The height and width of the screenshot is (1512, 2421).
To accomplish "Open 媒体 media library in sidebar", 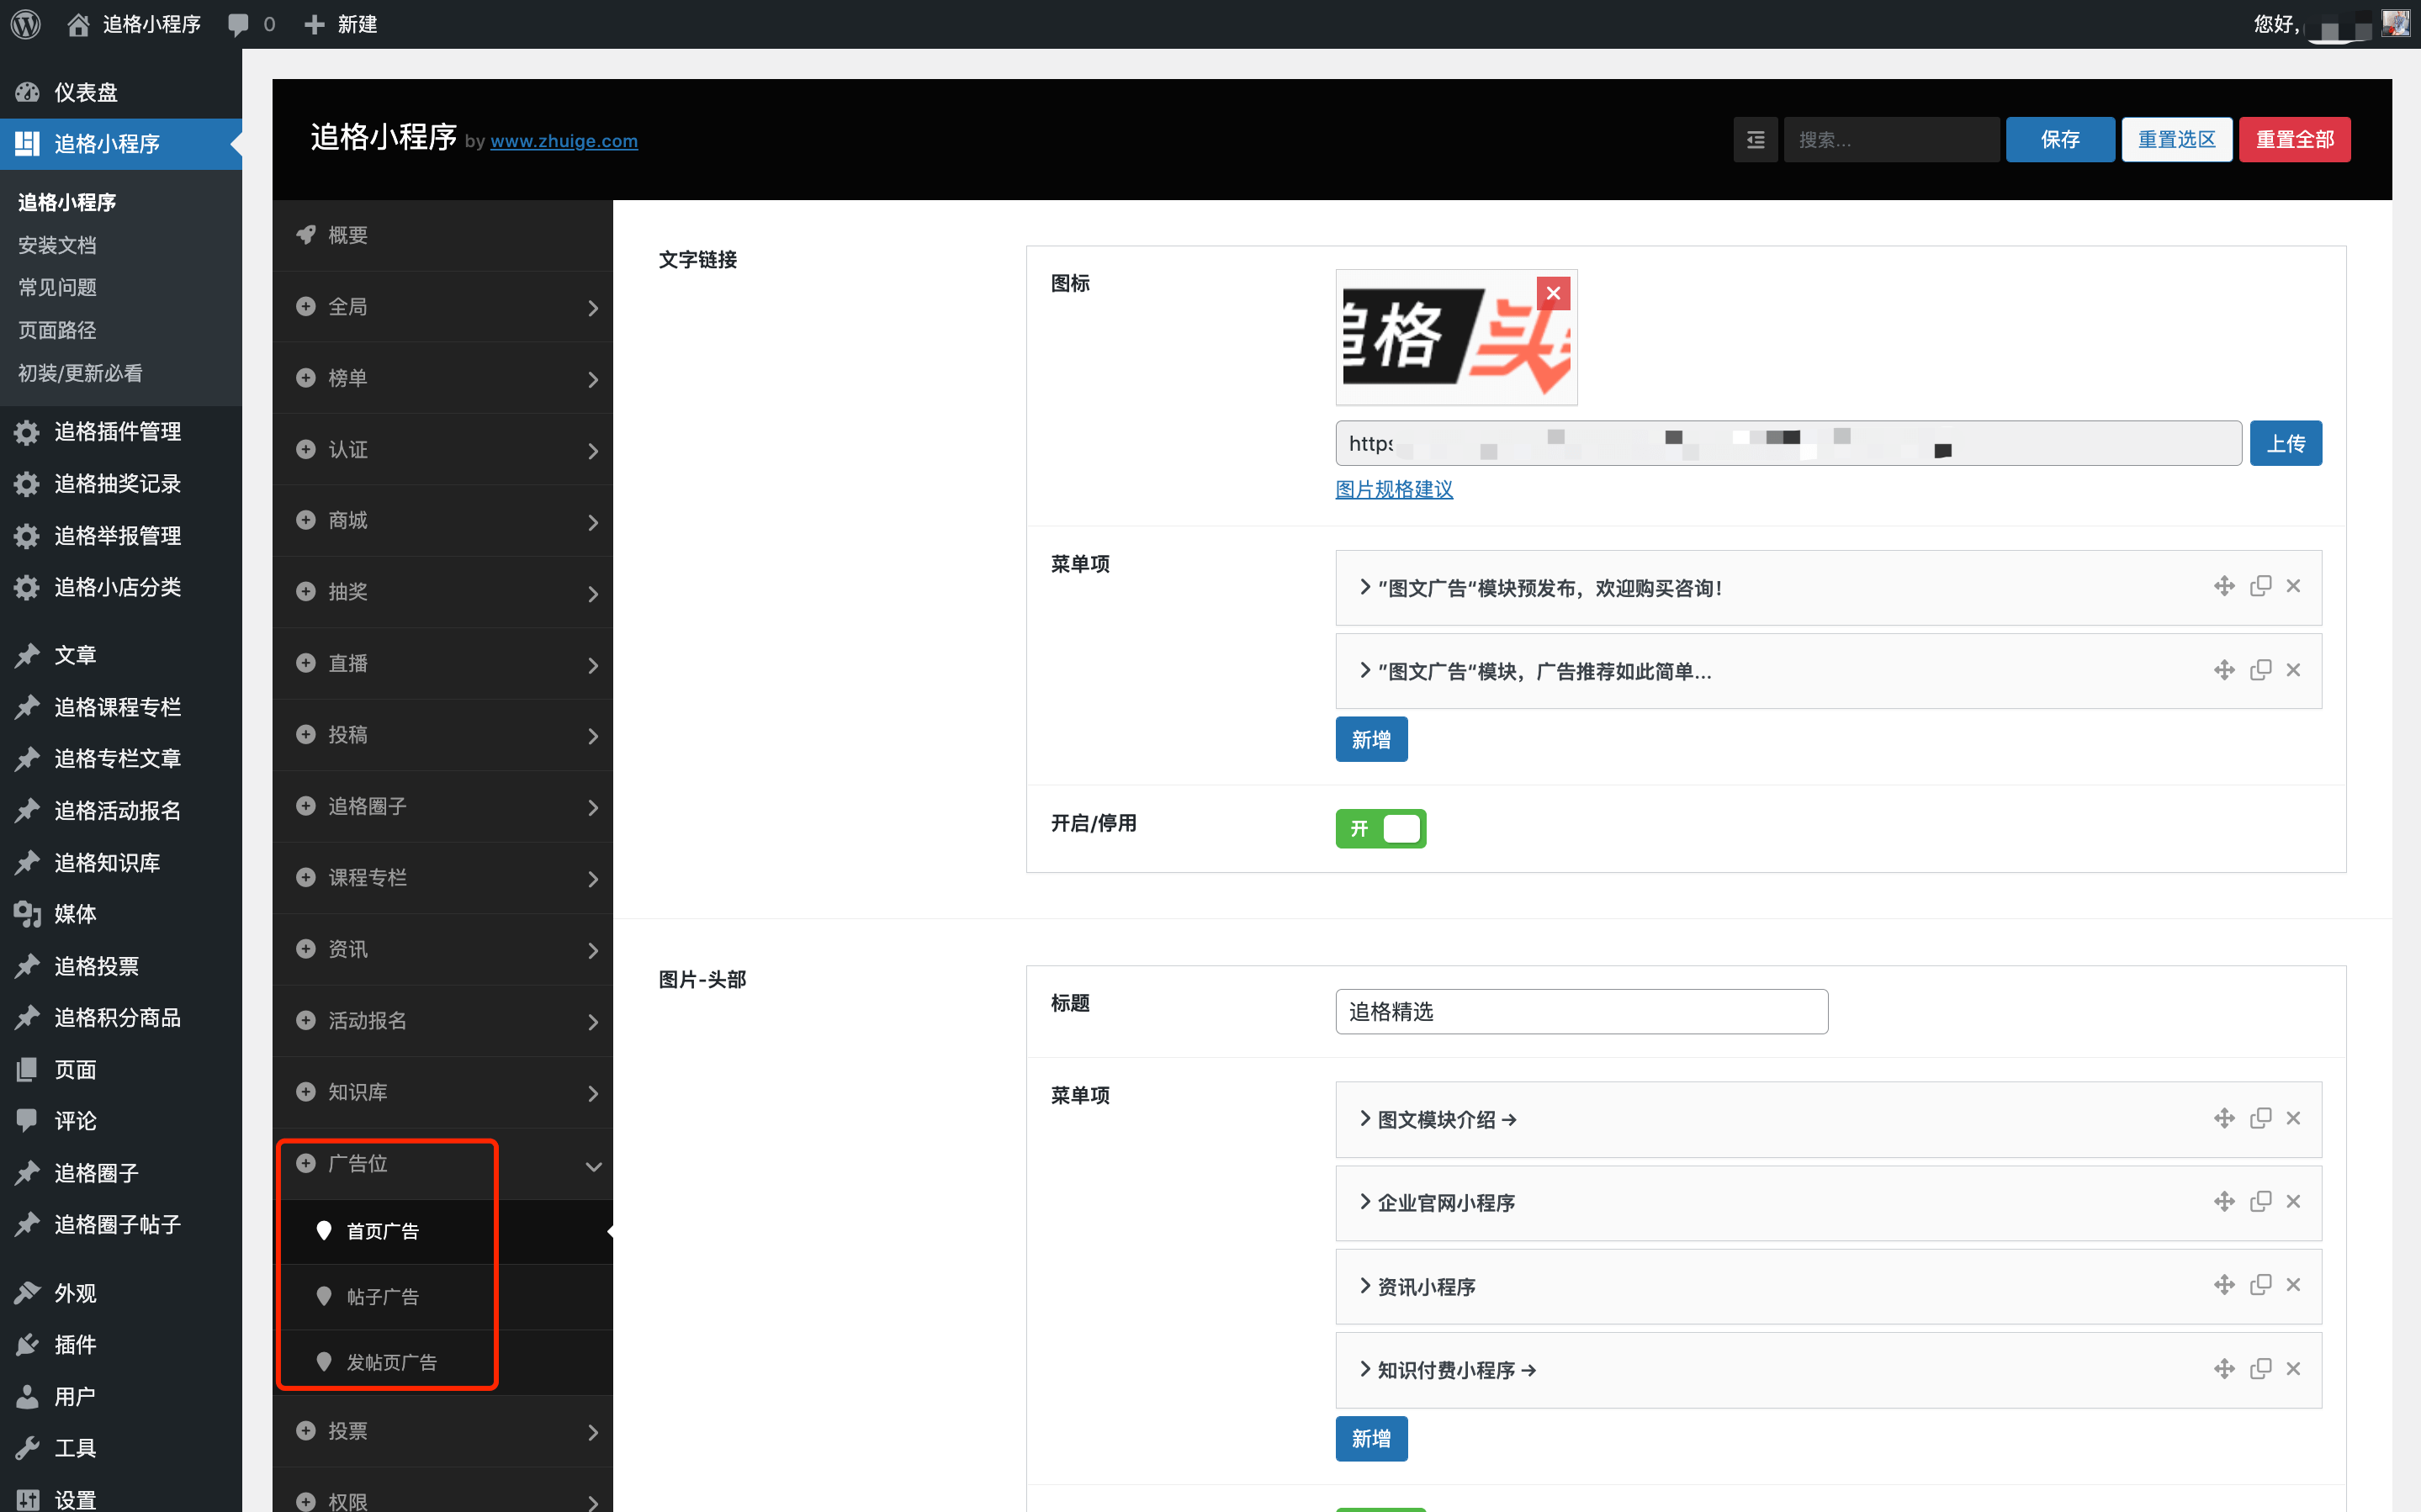I will click(121, 914).
